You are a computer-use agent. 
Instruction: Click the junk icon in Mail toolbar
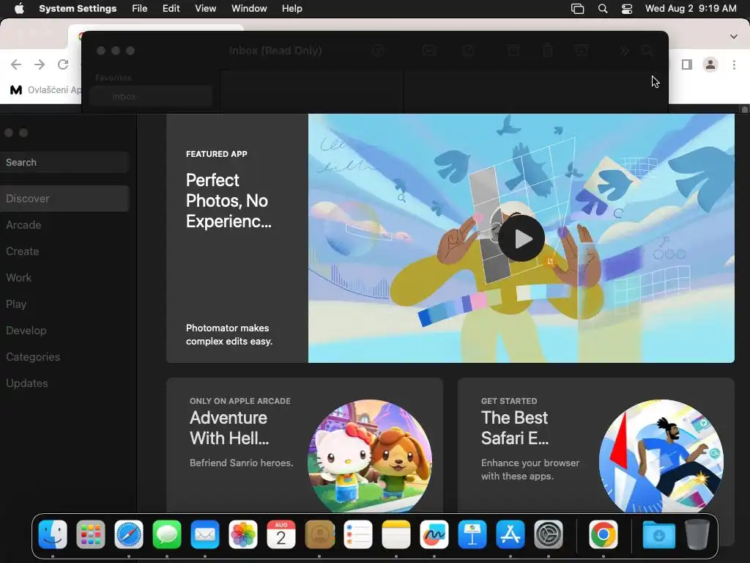tap(581, 51)
